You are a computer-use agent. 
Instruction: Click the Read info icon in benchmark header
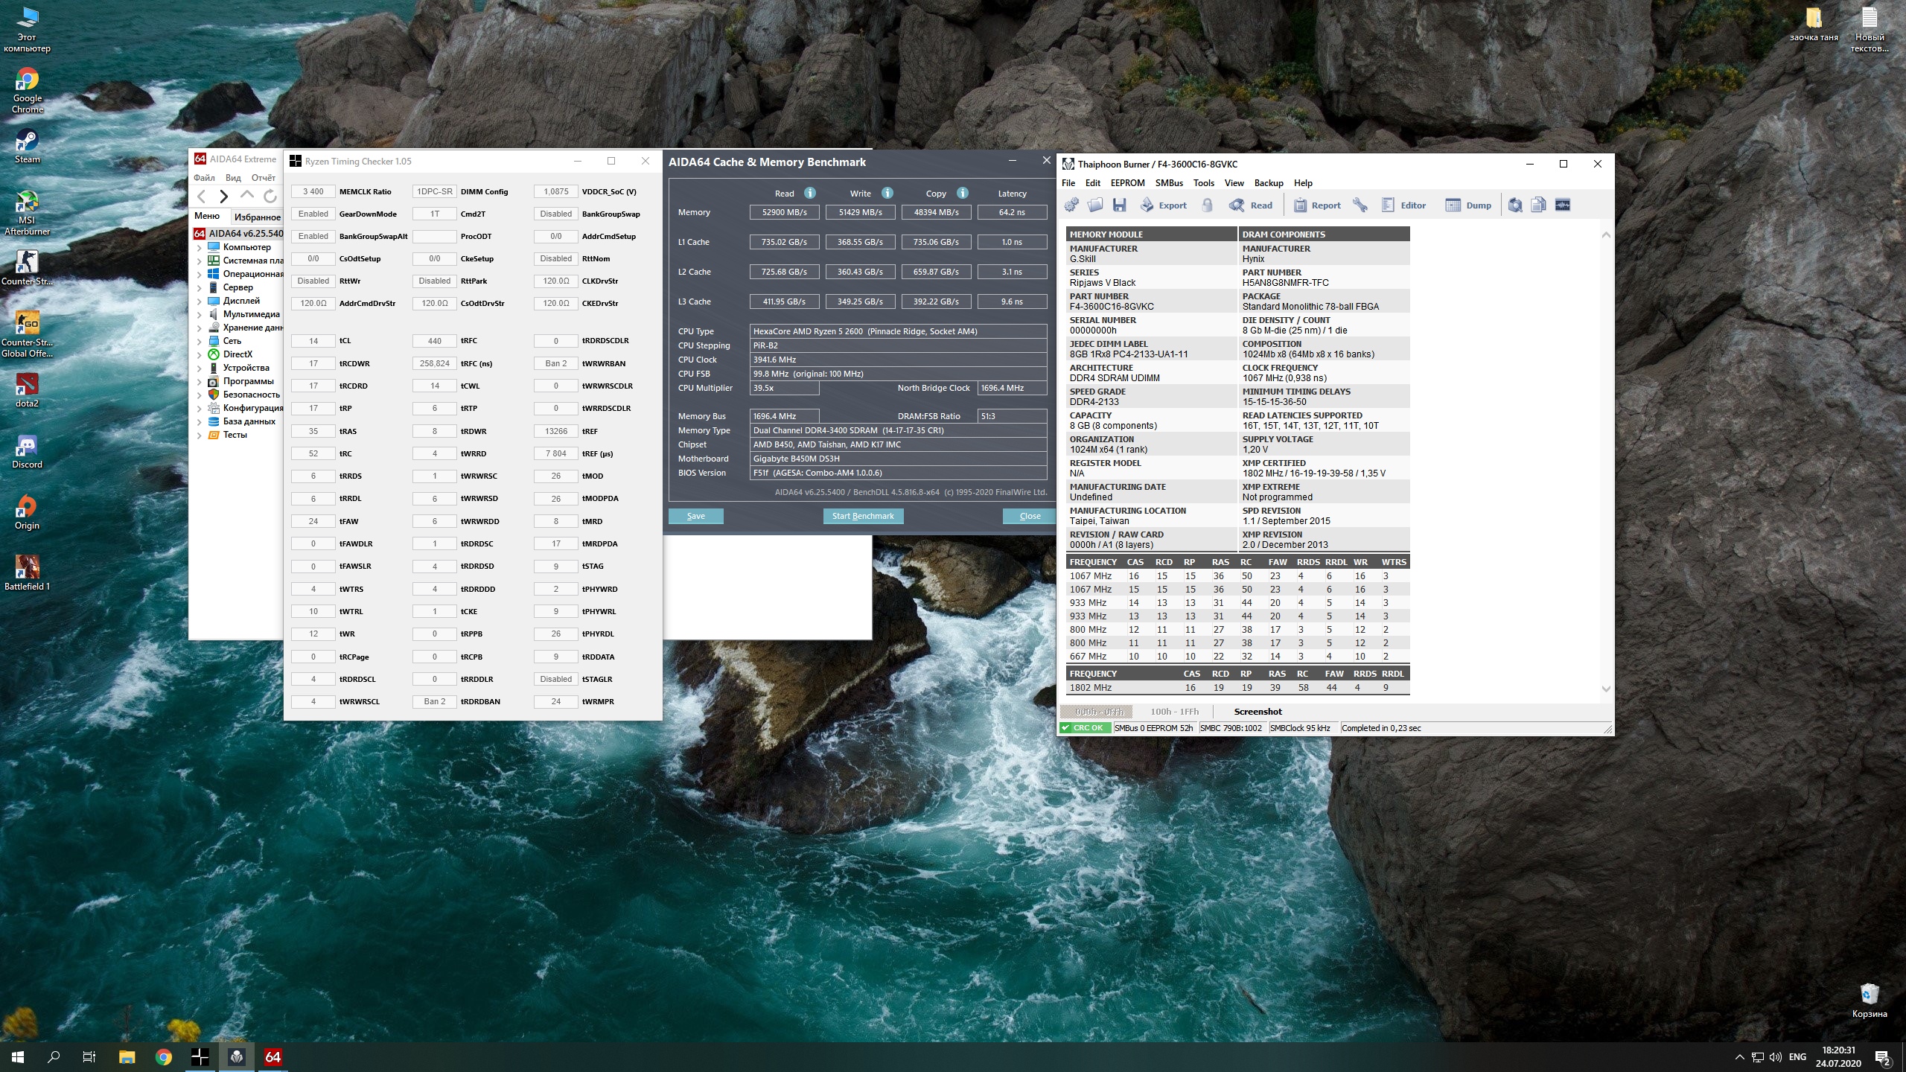(x=810, y=193)
